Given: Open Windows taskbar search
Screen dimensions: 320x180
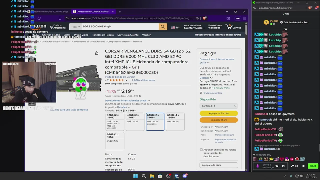Looking at the screenshot, I should coord(144,176).
